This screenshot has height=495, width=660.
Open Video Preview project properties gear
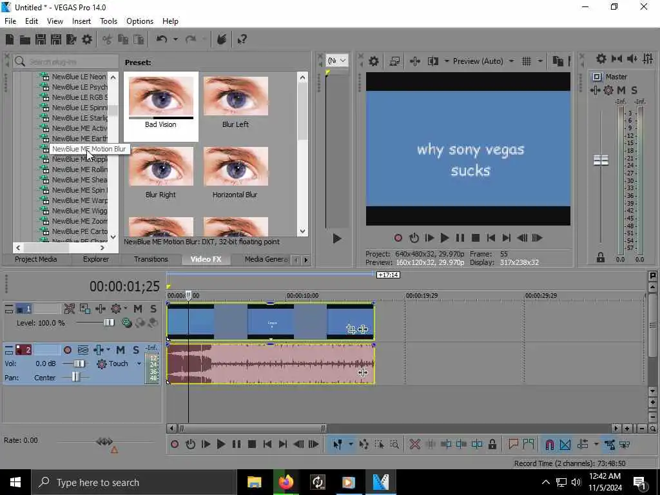(x=373, y=61)
